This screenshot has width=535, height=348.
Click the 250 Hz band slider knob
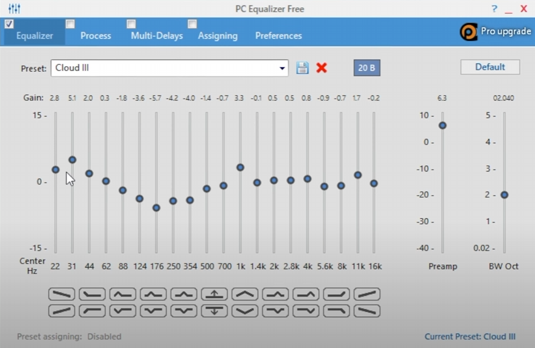173,201
